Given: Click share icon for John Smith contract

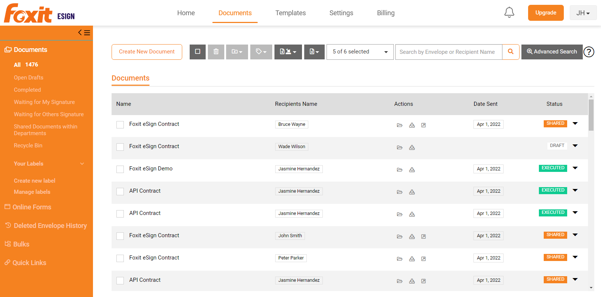Looking at the screenshot, I should point(423,236).
